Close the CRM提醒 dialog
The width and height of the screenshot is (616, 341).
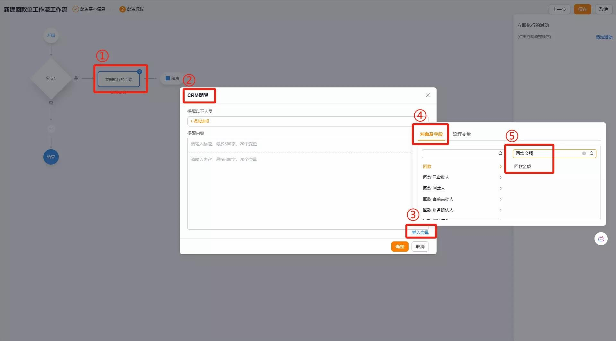(x=428, y=95)
